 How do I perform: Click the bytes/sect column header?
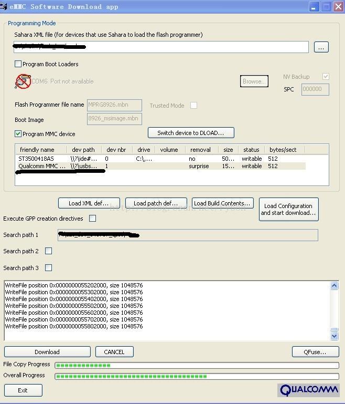285,150
